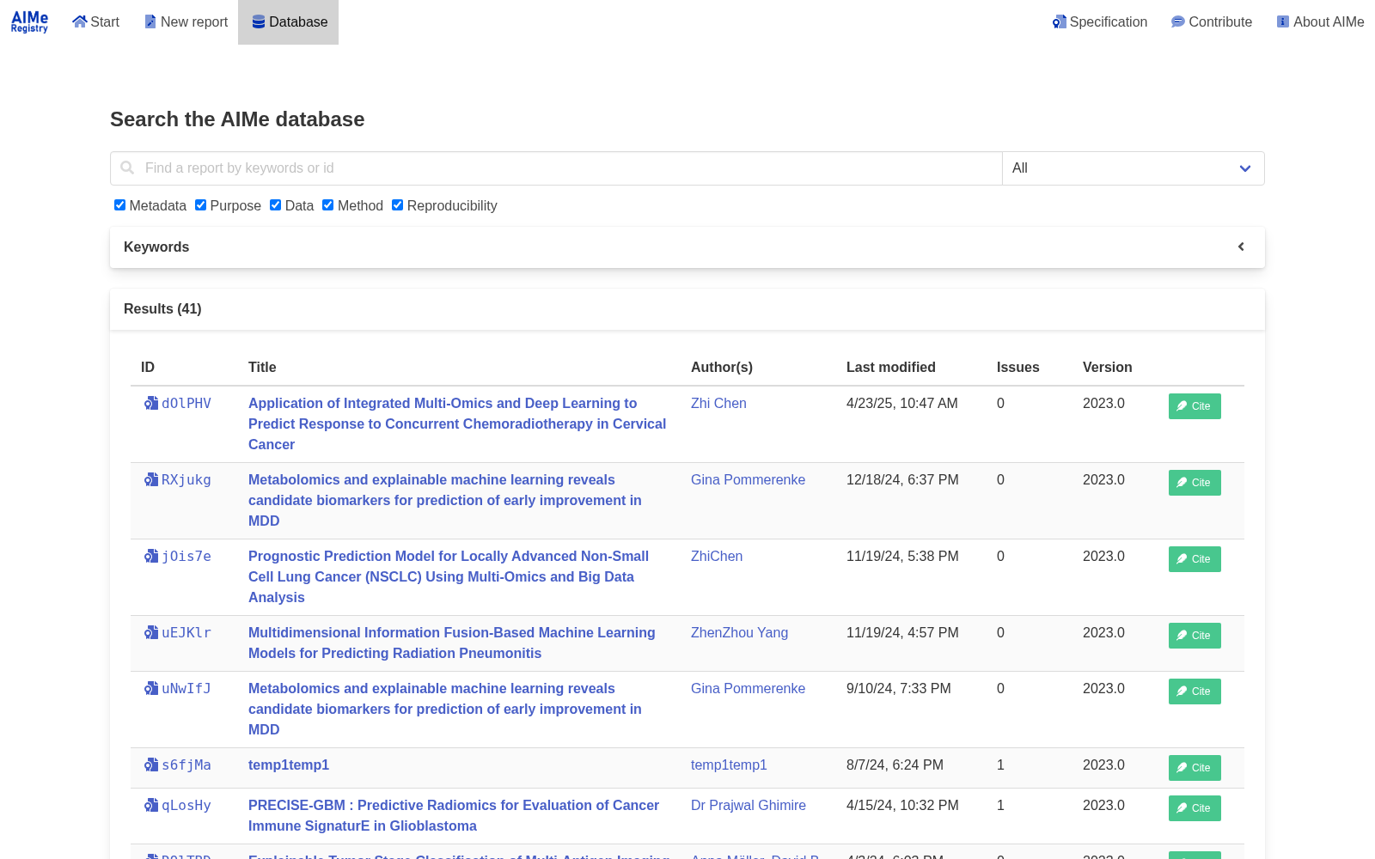Screen dimensions: 1375x859
Task: Open the Specification page
Action: coord(1100,21)
